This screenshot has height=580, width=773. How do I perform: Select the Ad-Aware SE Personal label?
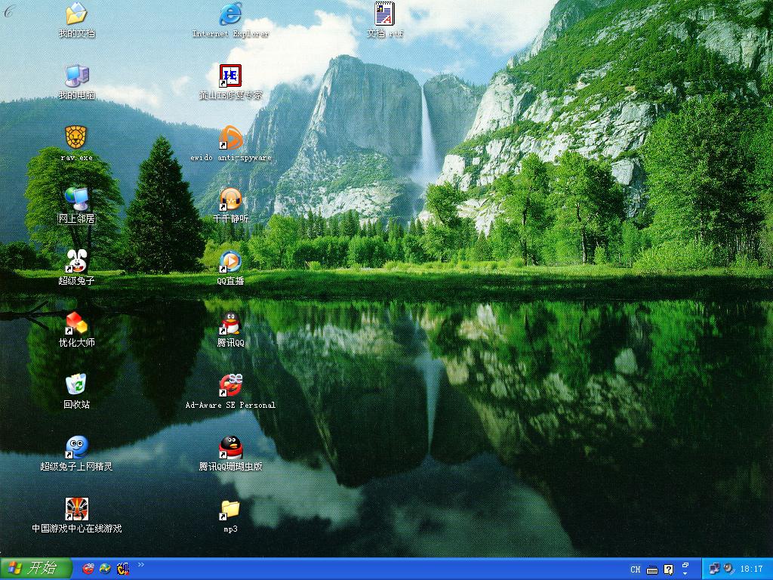230,405
